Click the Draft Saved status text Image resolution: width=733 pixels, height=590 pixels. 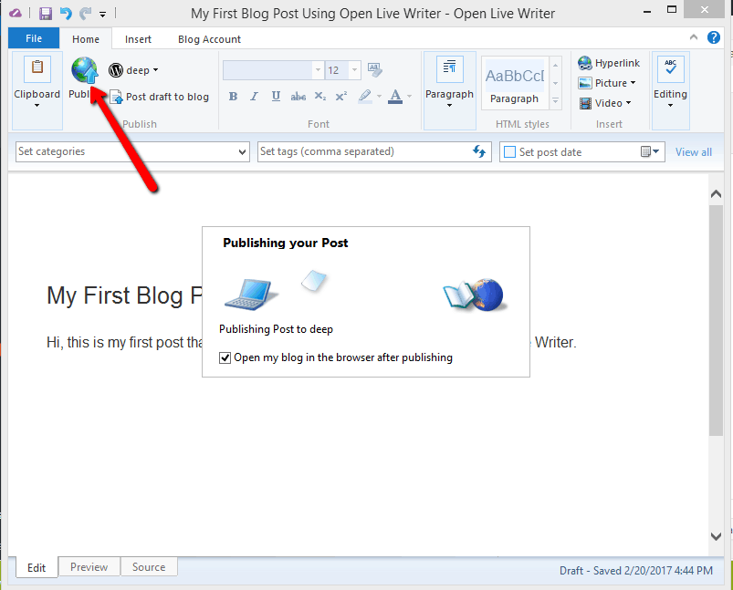tap(635, 570)
